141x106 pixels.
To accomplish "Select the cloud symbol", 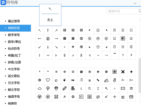I will click(39, 89).
